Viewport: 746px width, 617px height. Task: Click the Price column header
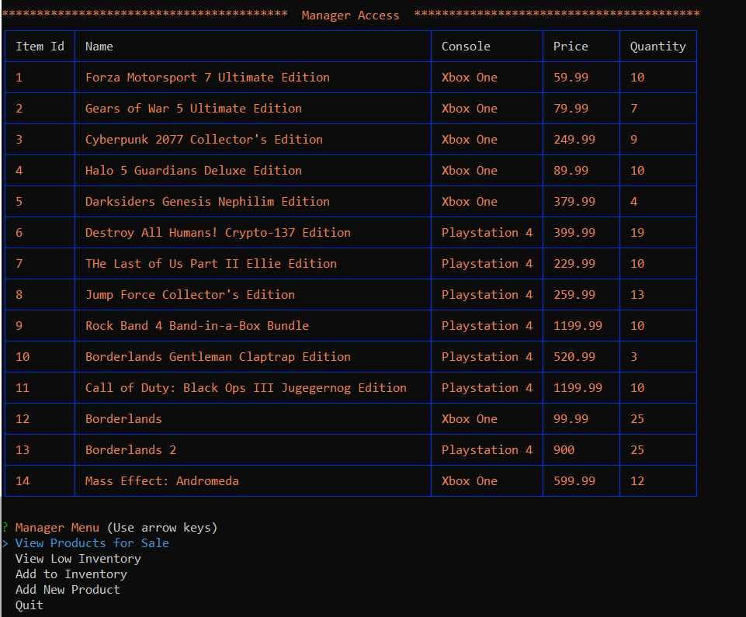[571, 46]
